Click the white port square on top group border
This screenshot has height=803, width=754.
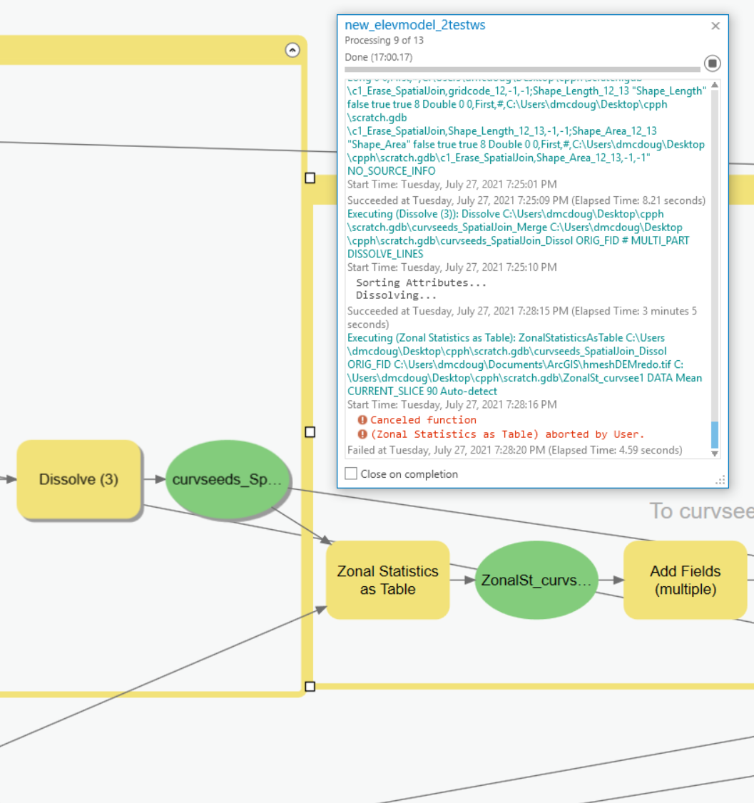click(x=310, y=178)
